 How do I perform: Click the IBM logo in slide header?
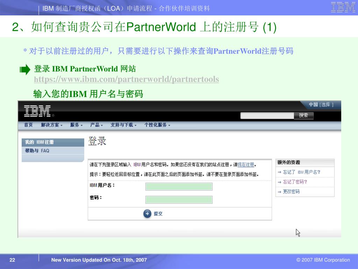343,7
